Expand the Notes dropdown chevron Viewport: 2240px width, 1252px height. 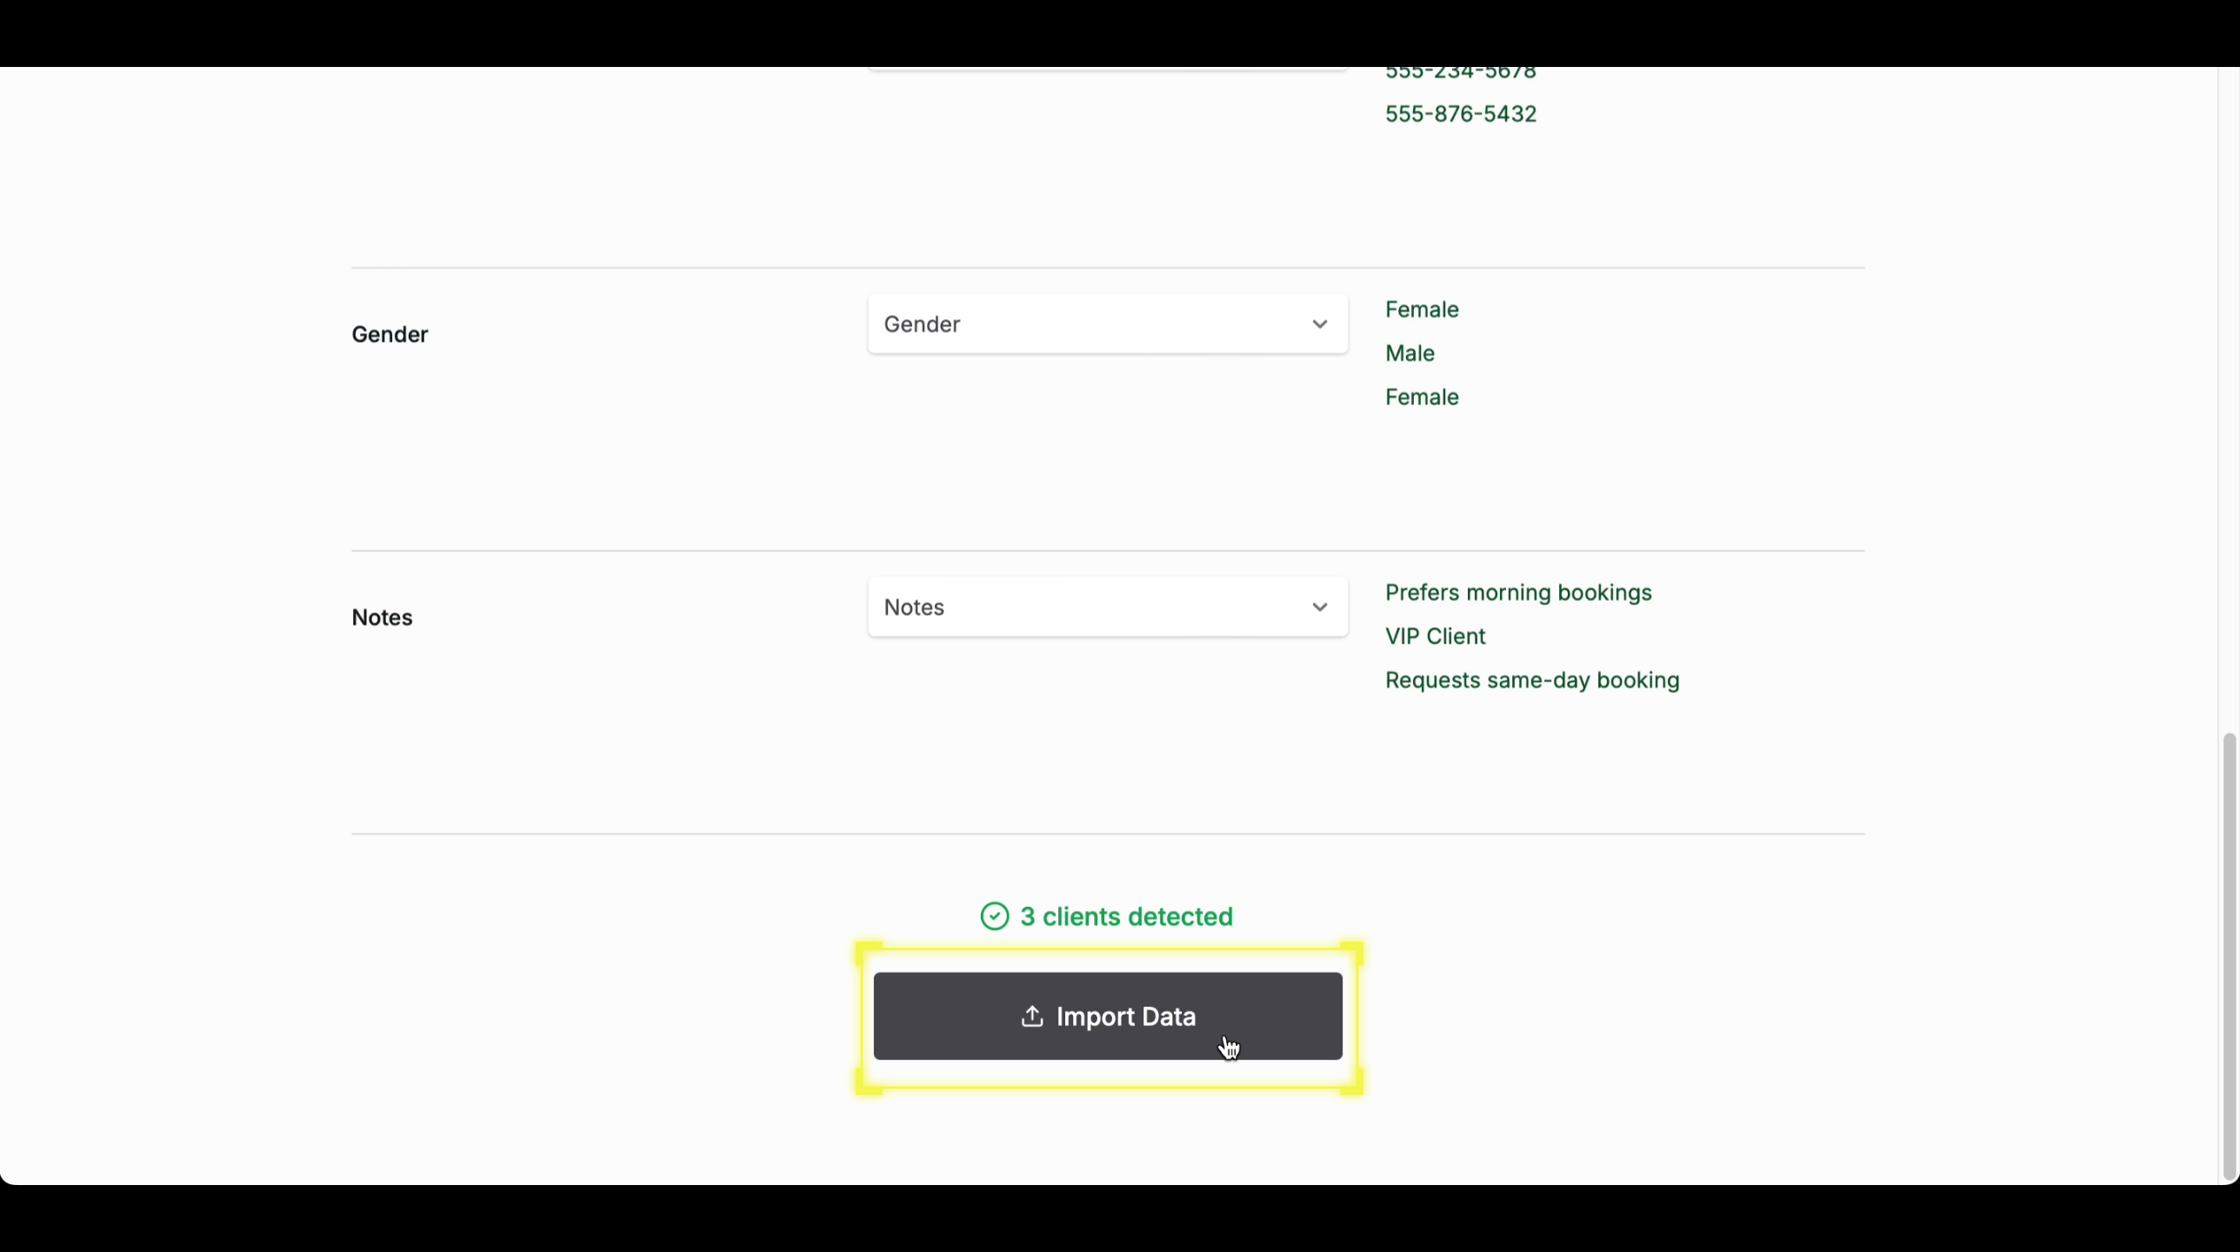pos(1319,607)
